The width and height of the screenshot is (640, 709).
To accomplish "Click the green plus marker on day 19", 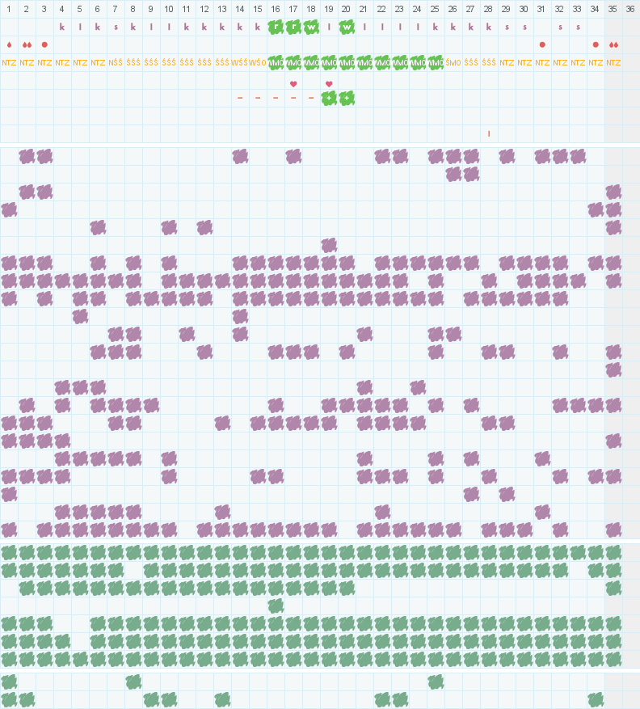I will (x=329, y=98).
